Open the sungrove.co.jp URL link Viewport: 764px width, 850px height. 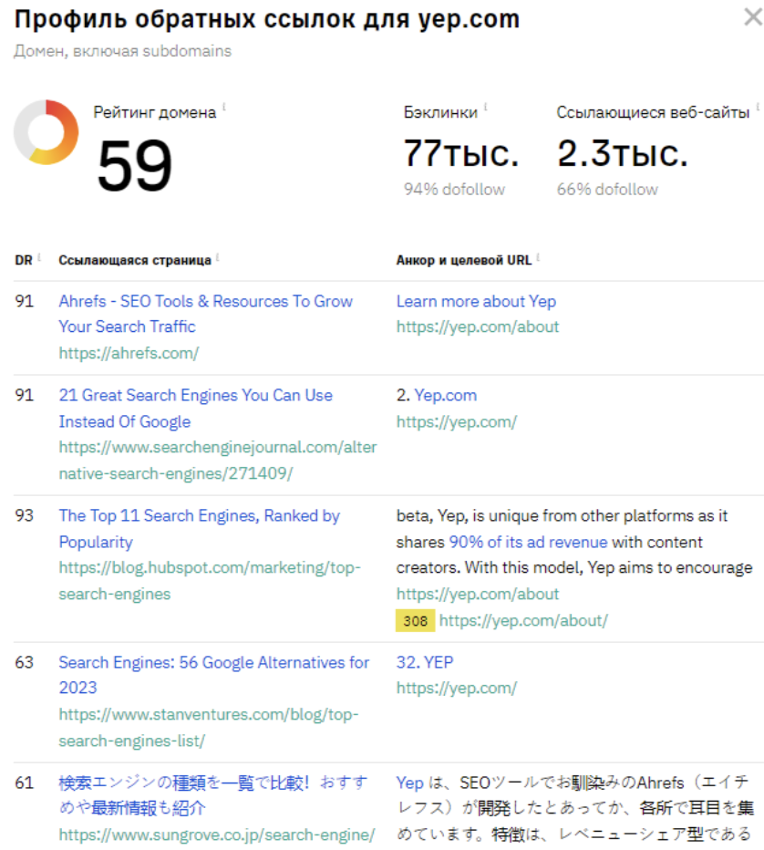[217, 834]
